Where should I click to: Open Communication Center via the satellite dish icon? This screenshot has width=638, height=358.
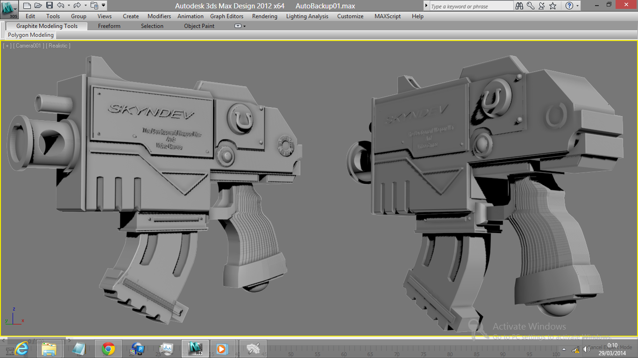(x=542, y=6)
